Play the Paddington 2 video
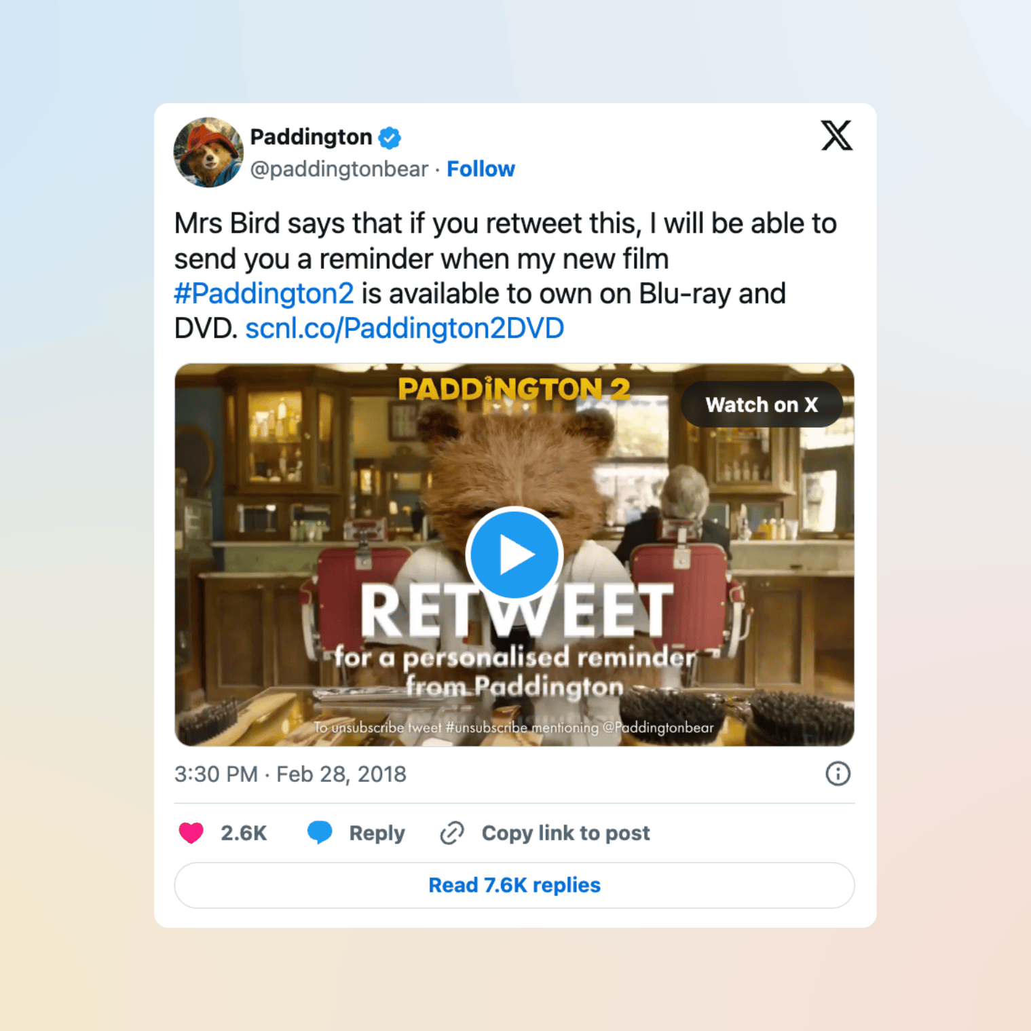This screenshot has height=1031, width=1031. [514, 555]
